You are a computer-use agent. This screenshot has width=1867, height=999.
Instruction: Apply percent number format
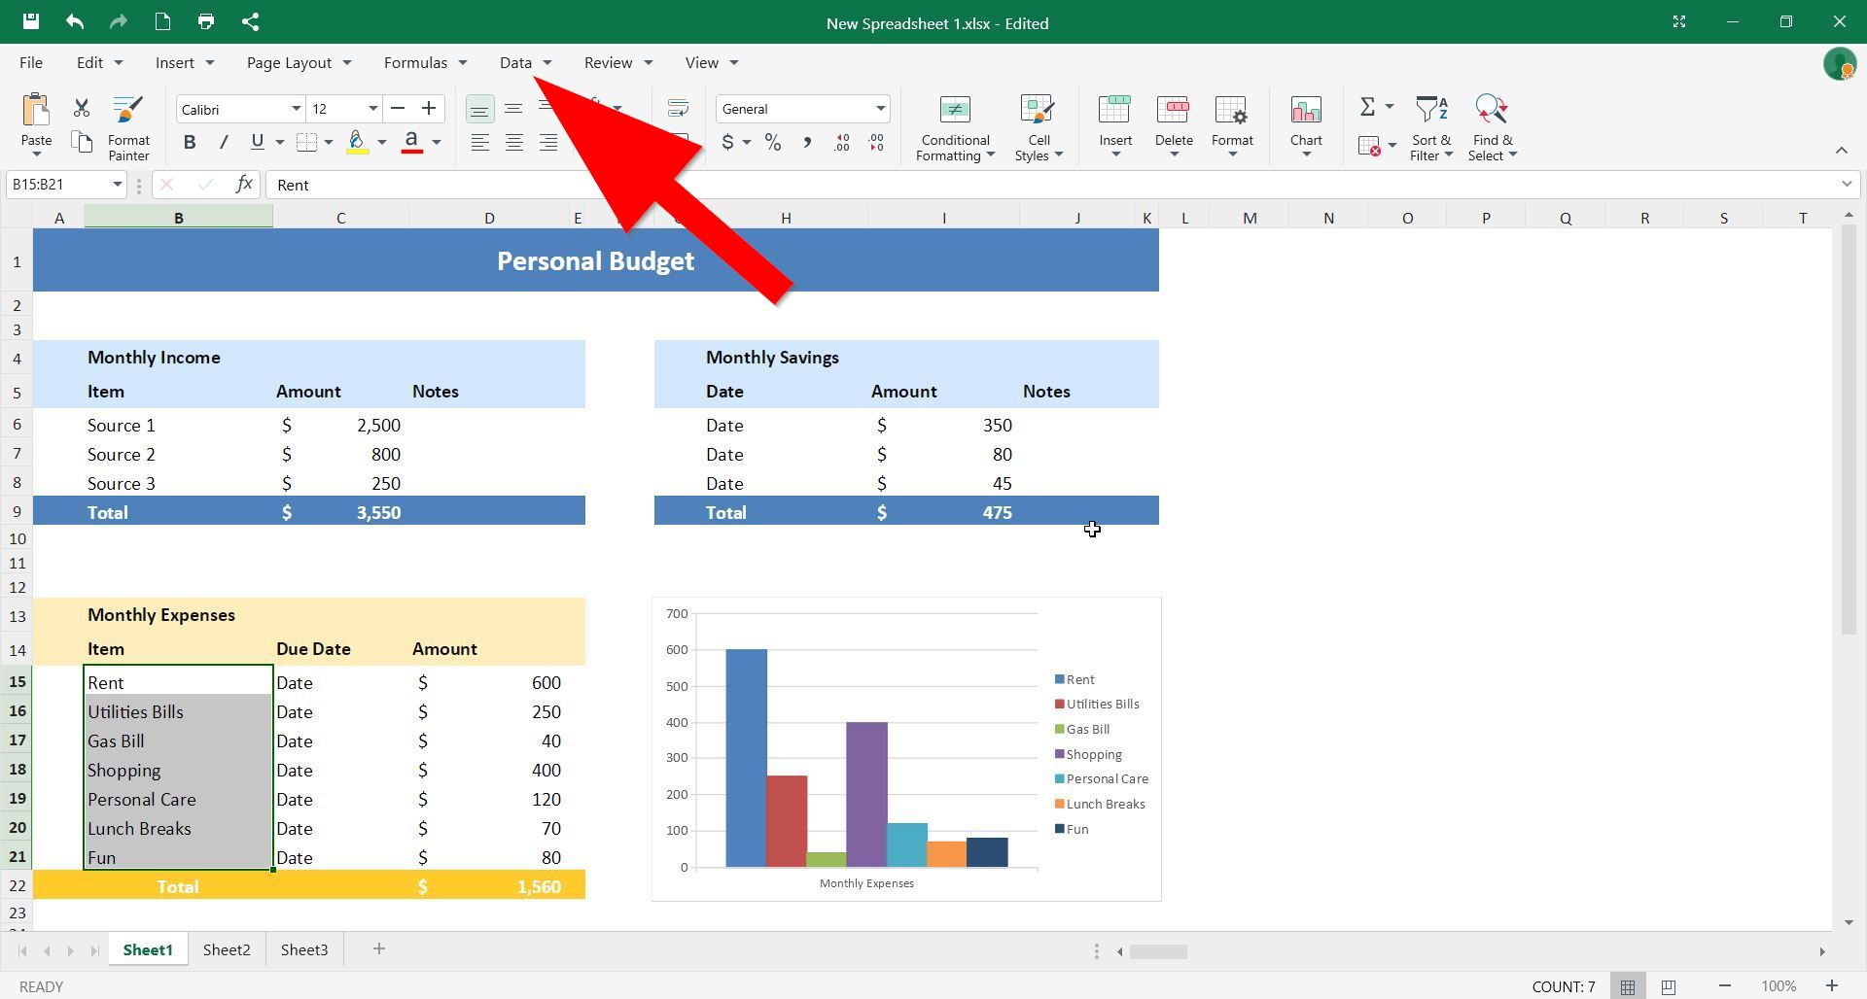773,142
